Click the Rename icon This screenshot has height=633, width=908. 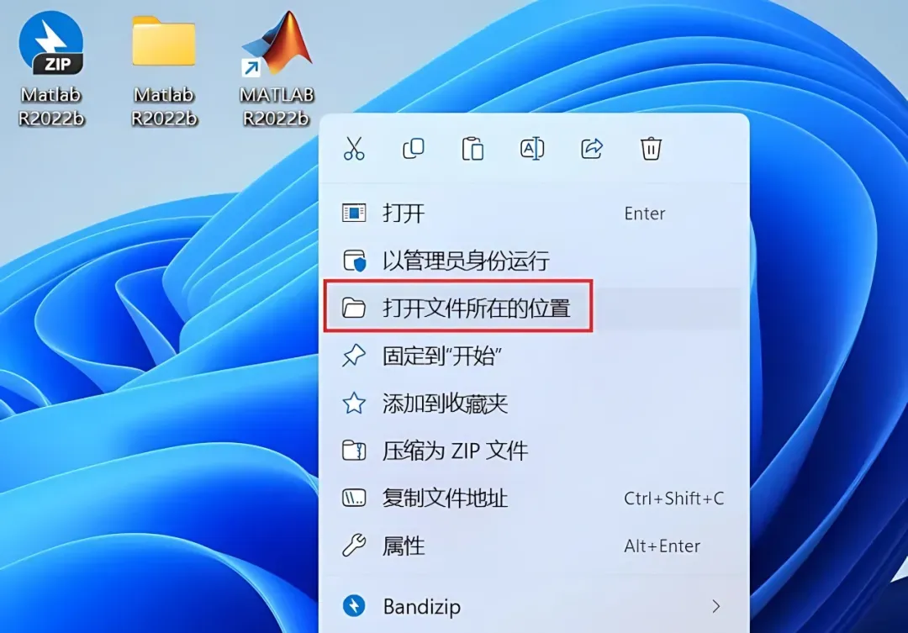point(532,149)
